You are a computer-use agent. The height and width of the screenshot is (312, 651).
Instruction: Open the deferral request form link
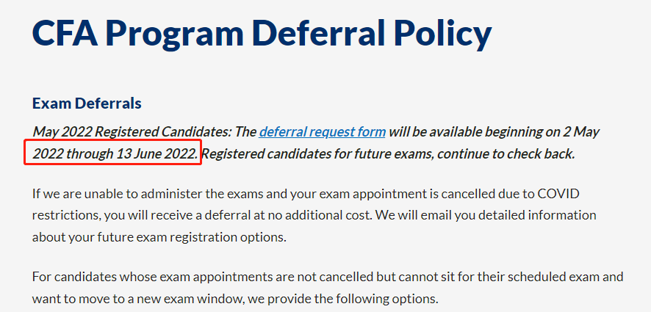point(322,132)
